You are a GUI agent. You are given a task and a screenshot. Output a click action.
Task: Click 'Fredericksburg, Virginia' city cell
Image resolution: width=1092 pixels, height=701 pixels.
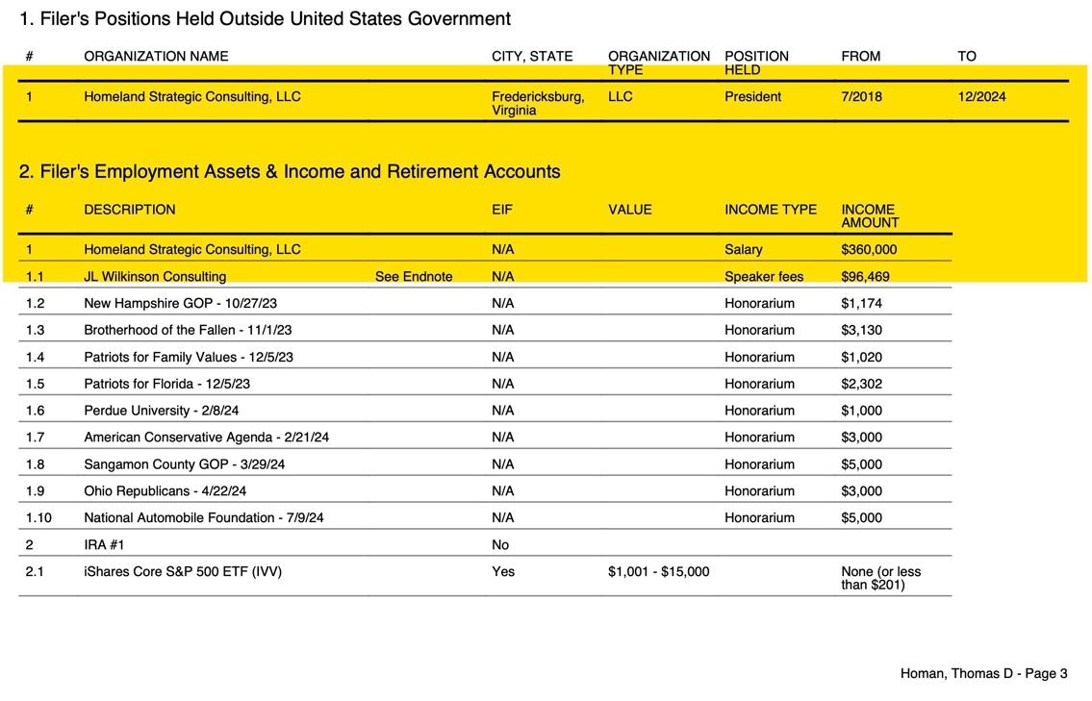point(537,104)
